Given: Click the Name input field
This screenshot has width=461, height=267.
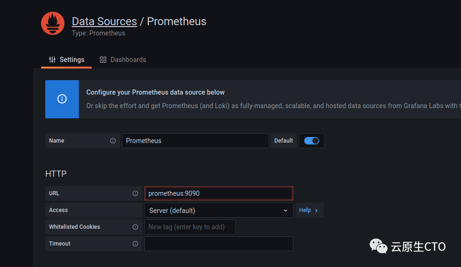Looking at the screenshot, I should (x=195, y=141).
